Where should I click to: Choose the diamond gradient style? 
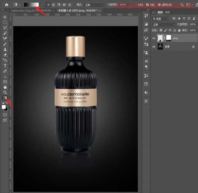(x=70, y=5)
